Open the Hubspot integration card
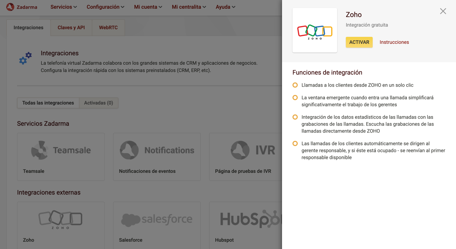The width and height of the screenshot is (456, 249). pyautogui.click(x=245, y=225)
